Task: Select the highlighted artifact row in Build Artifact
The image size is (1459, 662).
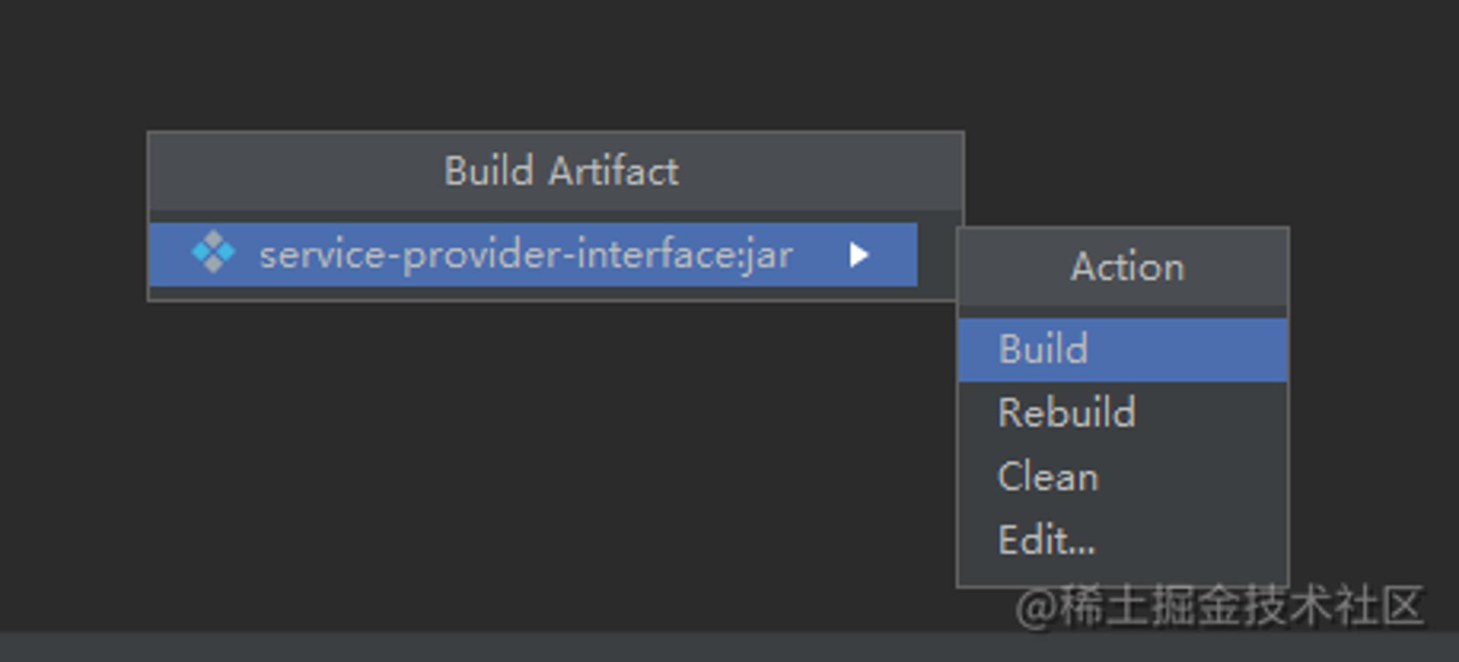Action: pos(533,254)
